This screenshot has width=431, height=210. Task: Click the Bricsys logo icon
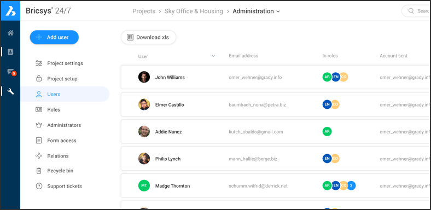pos(10,11)
